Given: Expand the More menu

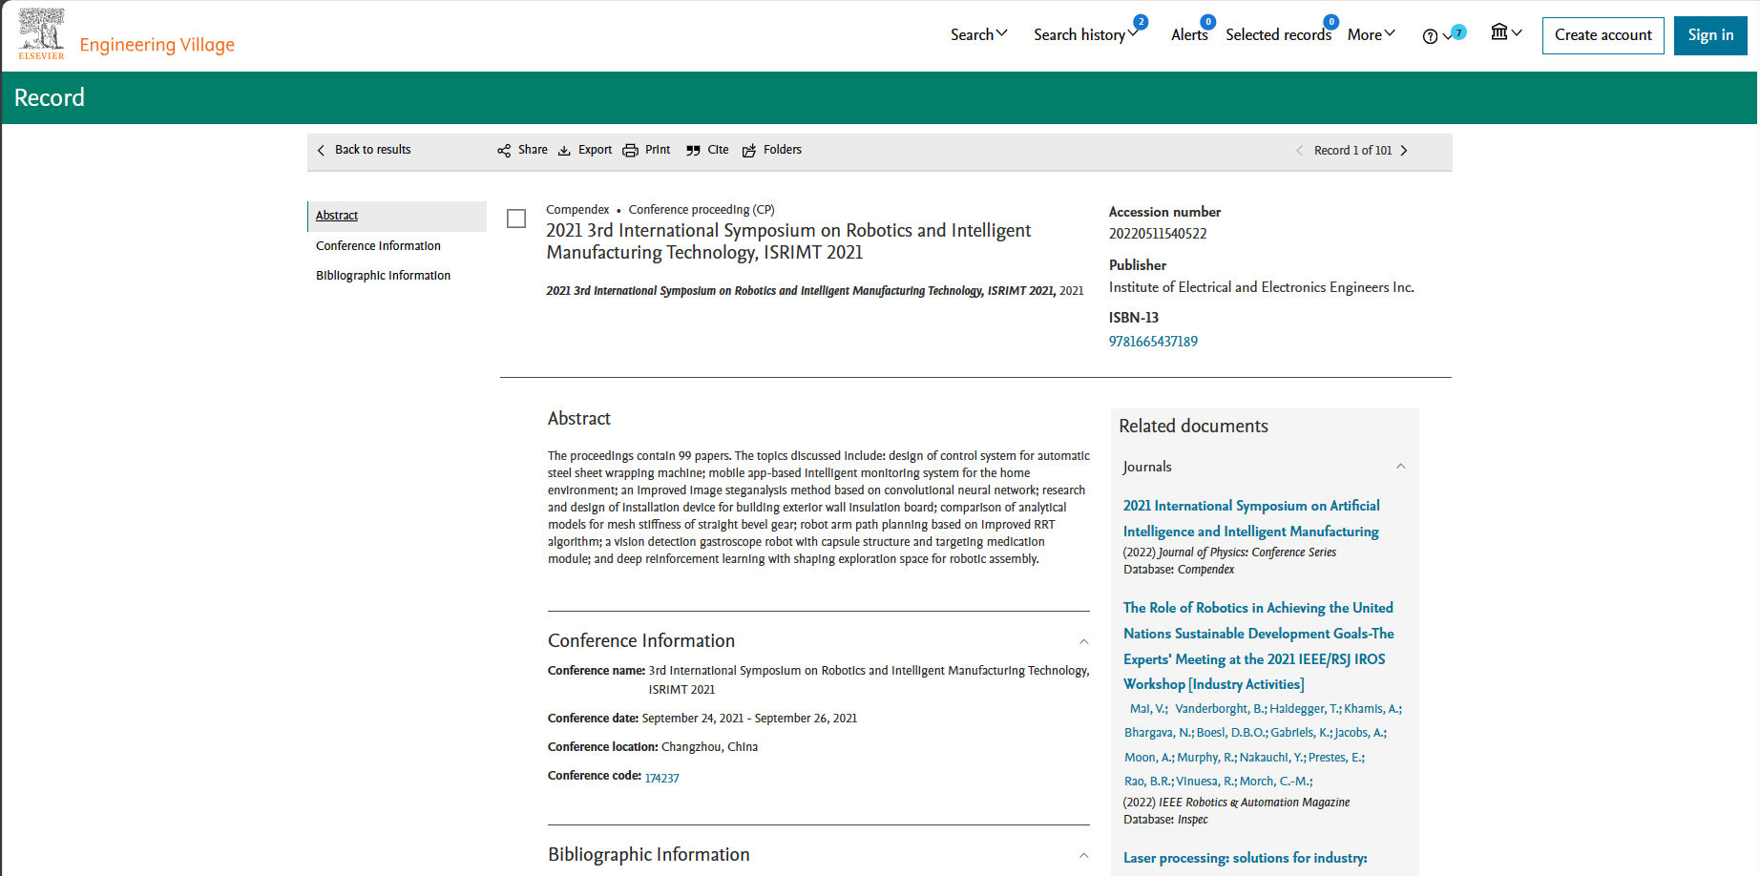Looking at the screenshot, I should click(x=1372, y=34).
